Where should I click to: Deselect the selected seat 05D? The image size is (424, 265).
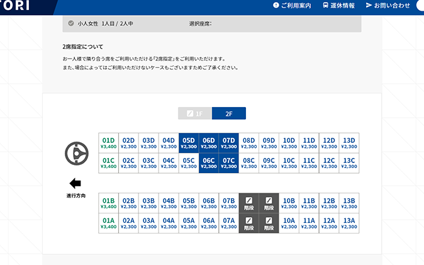tap(189, 143)
